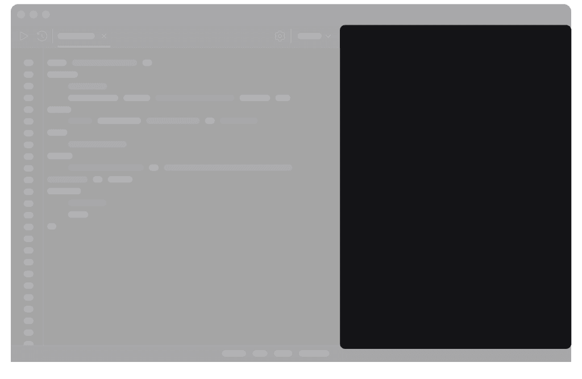Click the widest button in the bottom status bar
Screen dimensions: 582x379
(x=314, y=353)
